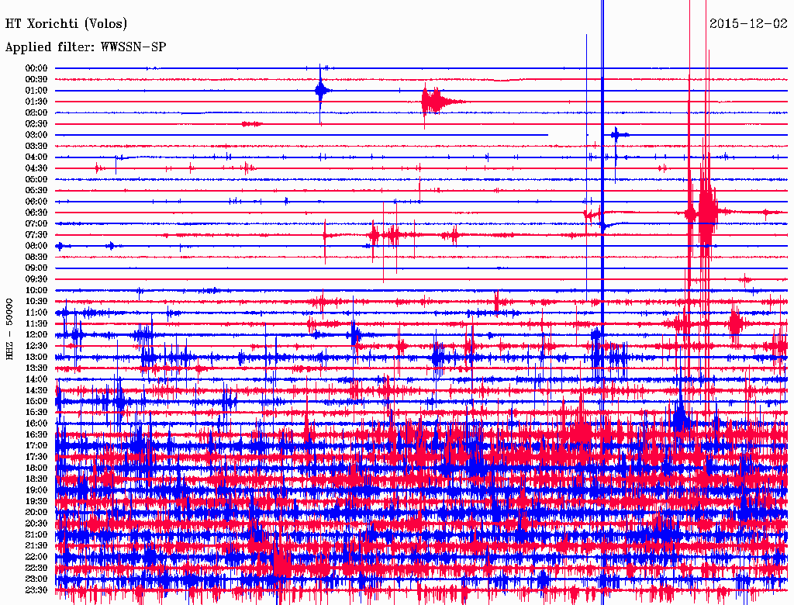
Task: Click the '22:30' time label
Action: pos(36,568)
